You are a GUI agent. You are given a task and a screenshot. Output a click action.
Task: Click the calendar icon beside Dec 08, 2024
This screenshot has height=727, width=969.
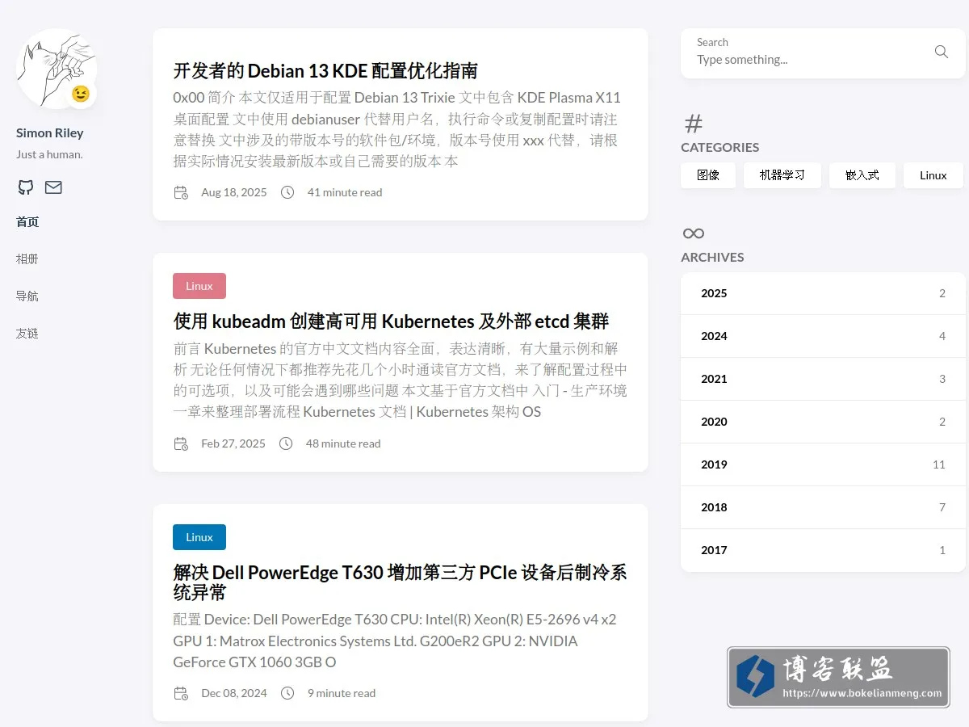coord(181,693)
